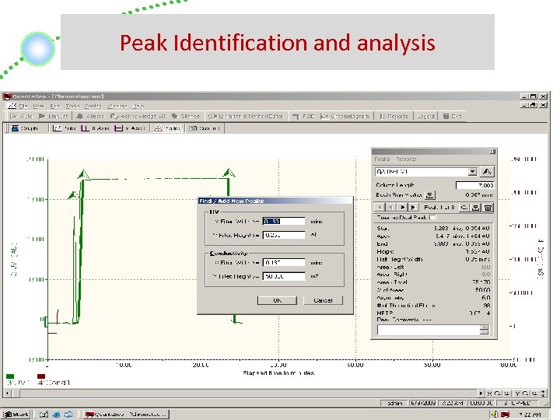Click the find peaks icon beside dropdown
Screen dimensions: 560x420
(486, 172)
